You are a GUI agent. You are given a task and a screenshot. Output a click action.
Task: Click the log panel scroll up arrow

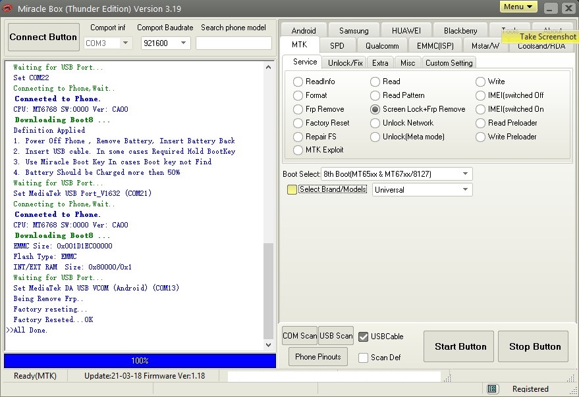[269, 67]
